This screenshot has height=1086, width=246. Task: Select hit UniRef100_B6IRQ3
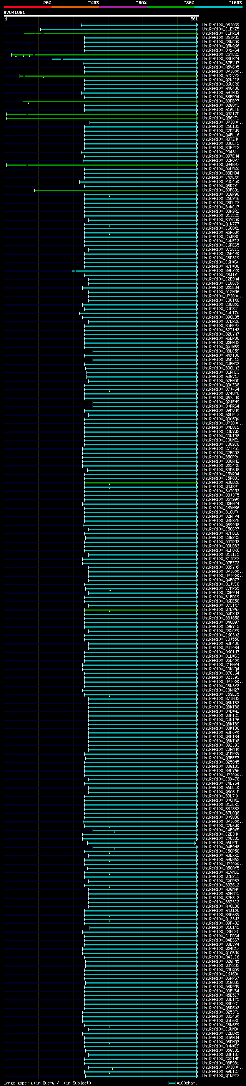coord(220,37)
